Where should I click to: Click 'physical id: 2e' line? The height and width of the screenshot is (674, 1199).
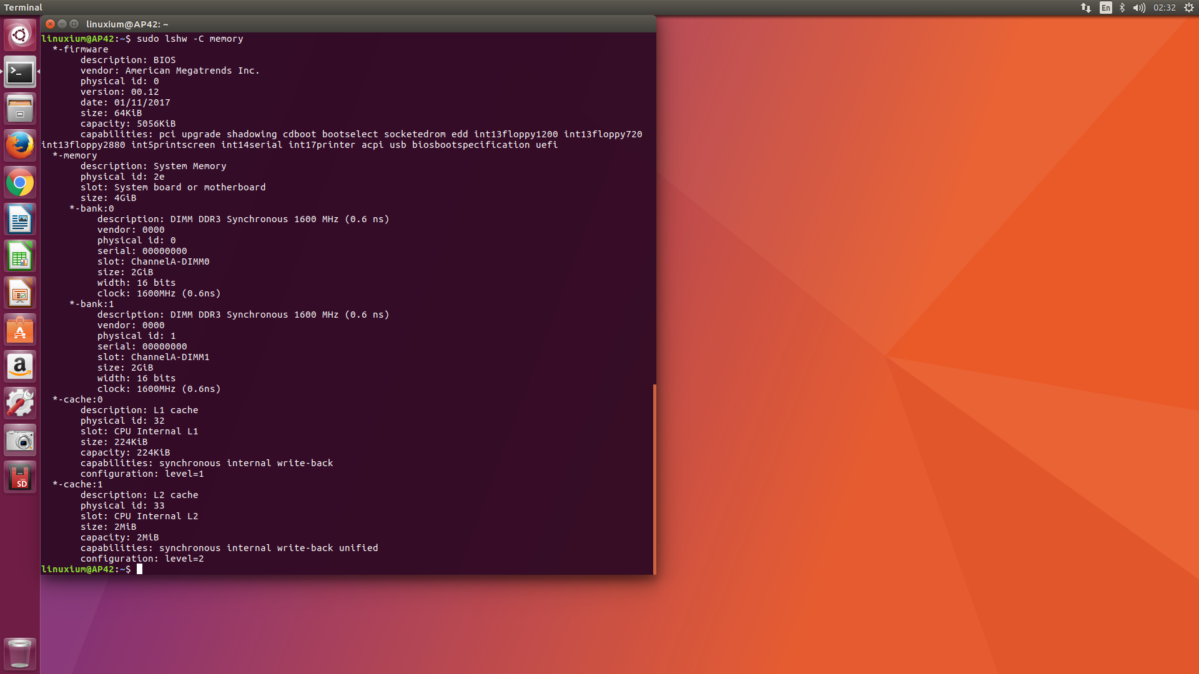pyautogui.click(x=122, y=177)
